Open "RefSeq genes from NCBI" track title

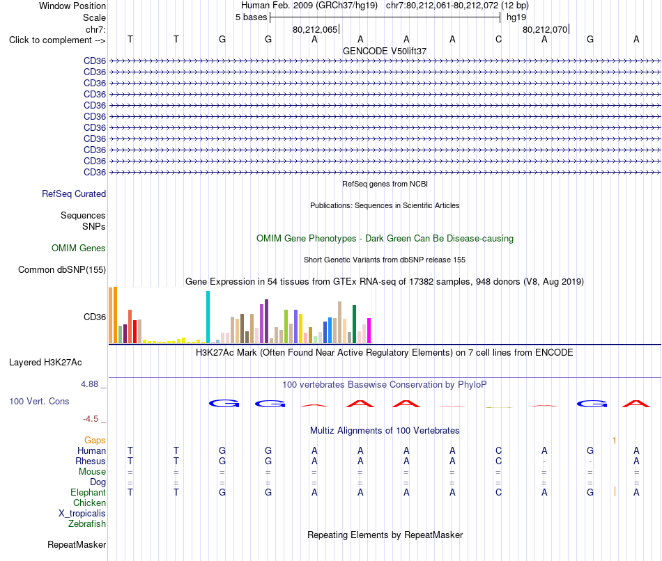(x=385, y=184)
